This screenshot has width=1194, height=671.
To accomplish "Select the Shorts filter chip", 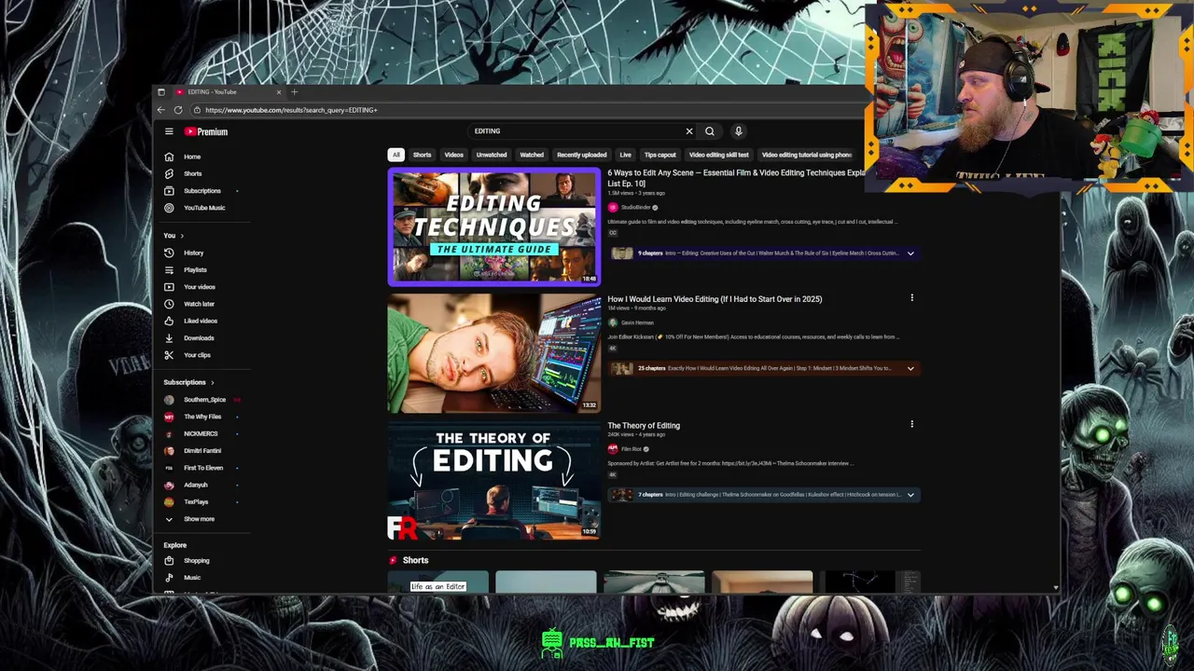I will click(422, 155).
